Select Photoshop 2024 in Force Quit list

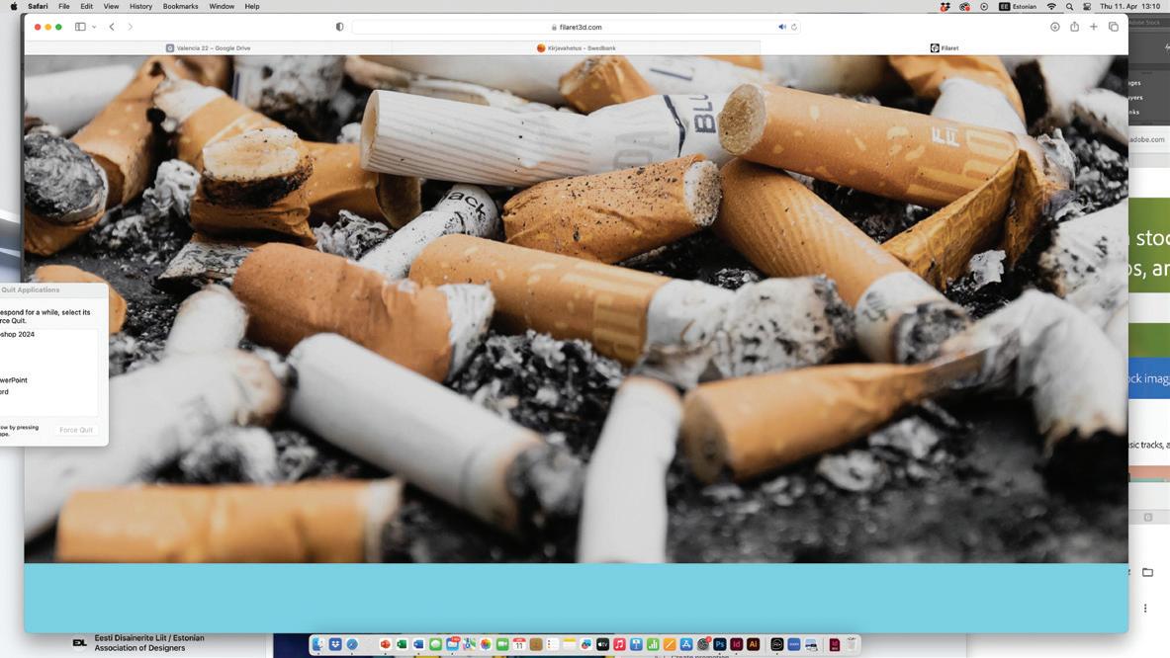pos(49,335)
